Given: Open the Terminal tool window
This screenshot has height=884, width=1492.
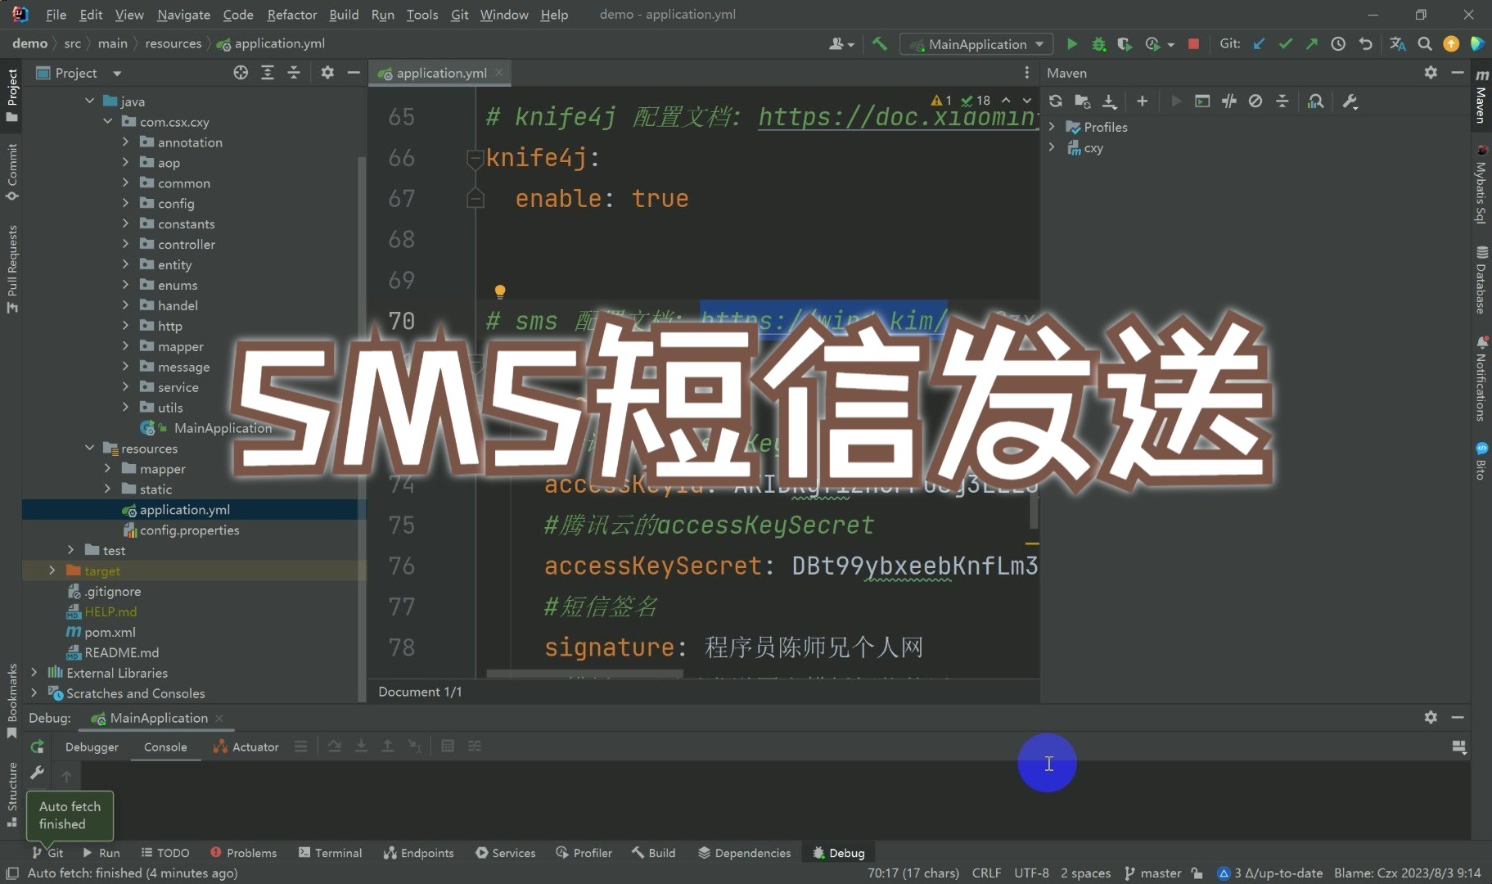Looking at the screenshot, I should 330,853.
